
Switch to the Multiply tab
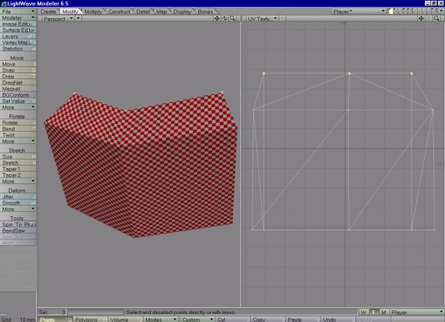pos(93,12)
